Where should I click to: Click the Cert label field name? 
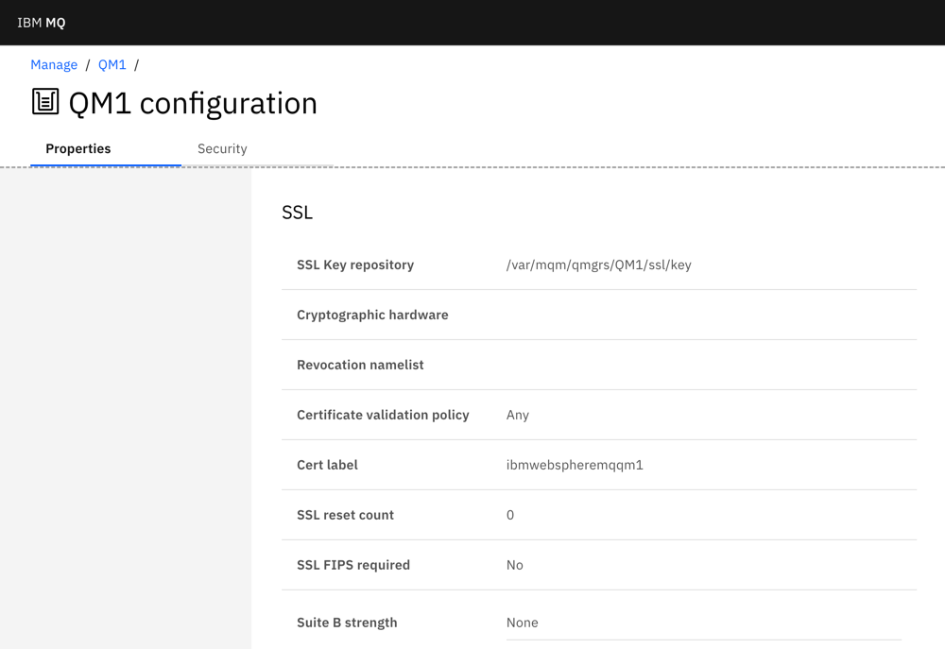point(327,465)
